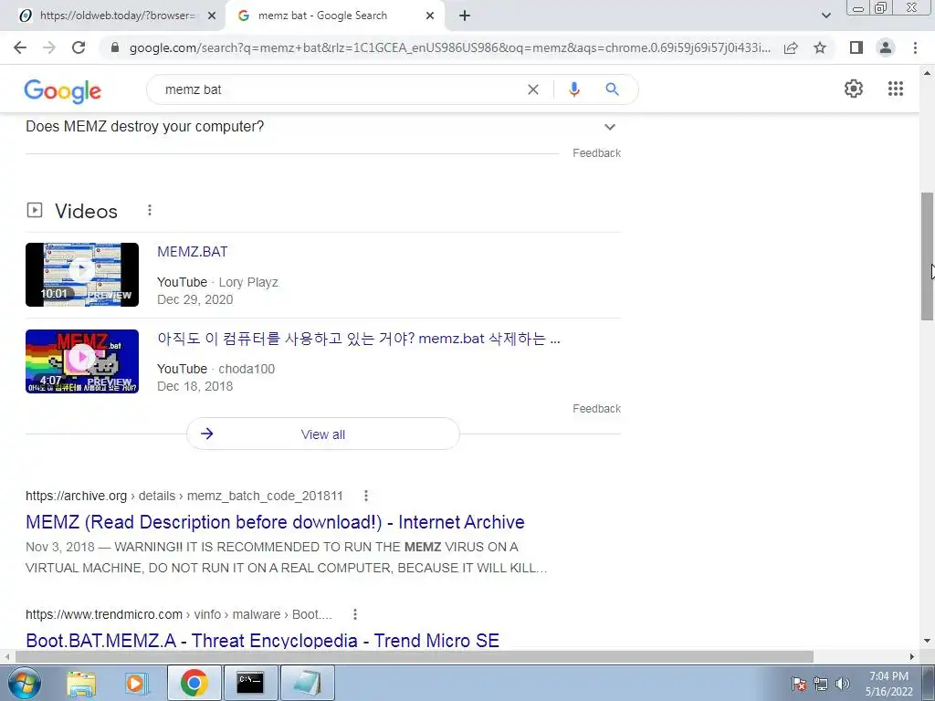Open the Windows Start orb
This screenshot has height=701, width=935.
click(24, 683)
